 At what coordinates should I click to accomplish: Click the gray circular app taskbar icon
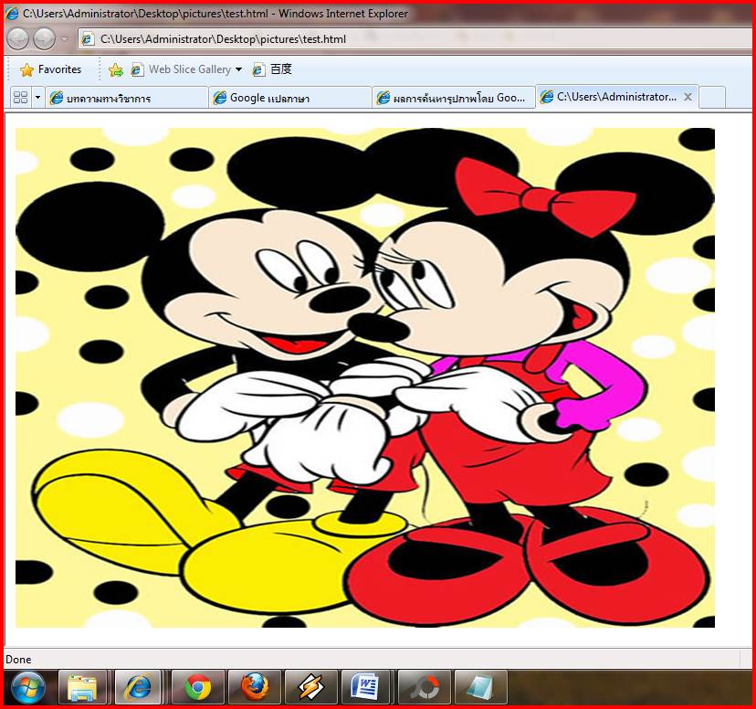coord(425,687)
